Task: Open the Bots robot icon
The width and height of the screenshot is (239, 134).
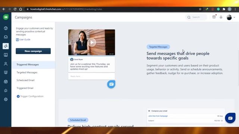Action: [x=6, y=90]
